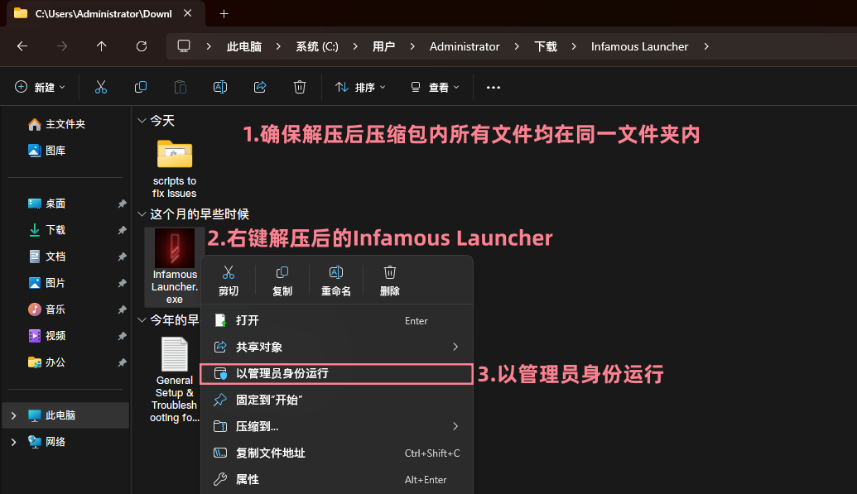
Task: Share using the toolbar share icon
Action: 260,87
